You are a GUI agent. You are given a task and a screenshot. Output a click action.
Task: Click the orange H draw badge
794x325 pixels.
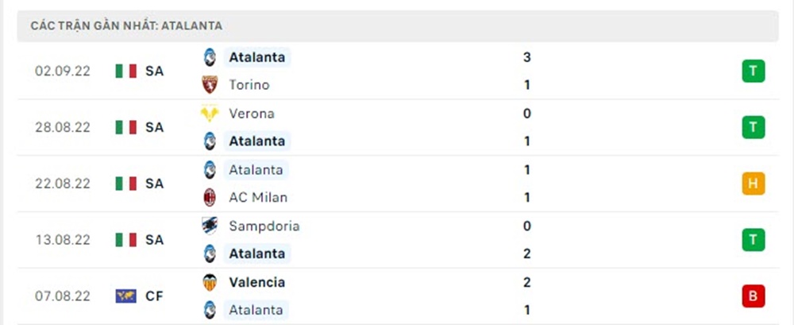click(754, 184)
